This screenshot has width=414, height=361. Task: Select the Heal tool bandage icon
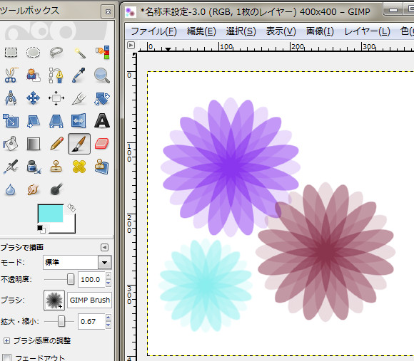(79, 167)
